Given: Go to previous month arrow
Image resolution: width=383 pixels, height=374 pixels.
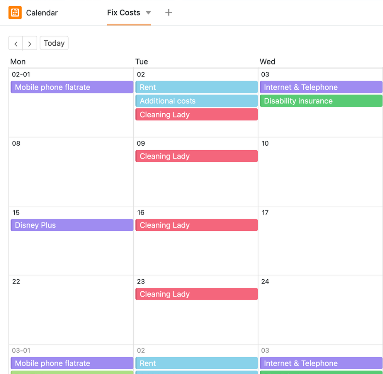Looking at the screenshot, I should coord(16,43).
